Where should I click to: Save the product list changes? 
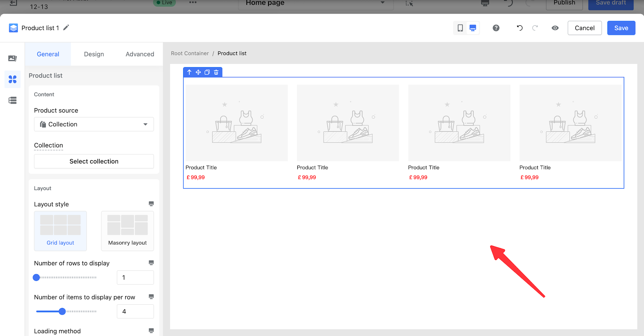(621, 28)
